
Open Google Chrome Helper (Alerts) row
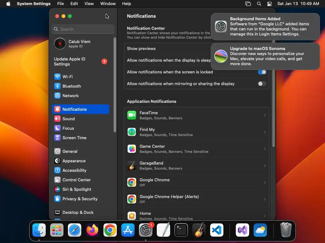pos(196,199)
